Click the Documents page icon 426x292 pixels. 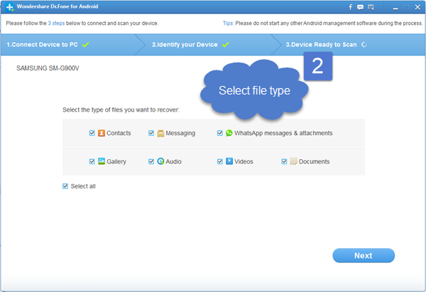click(x=293, y=161)
